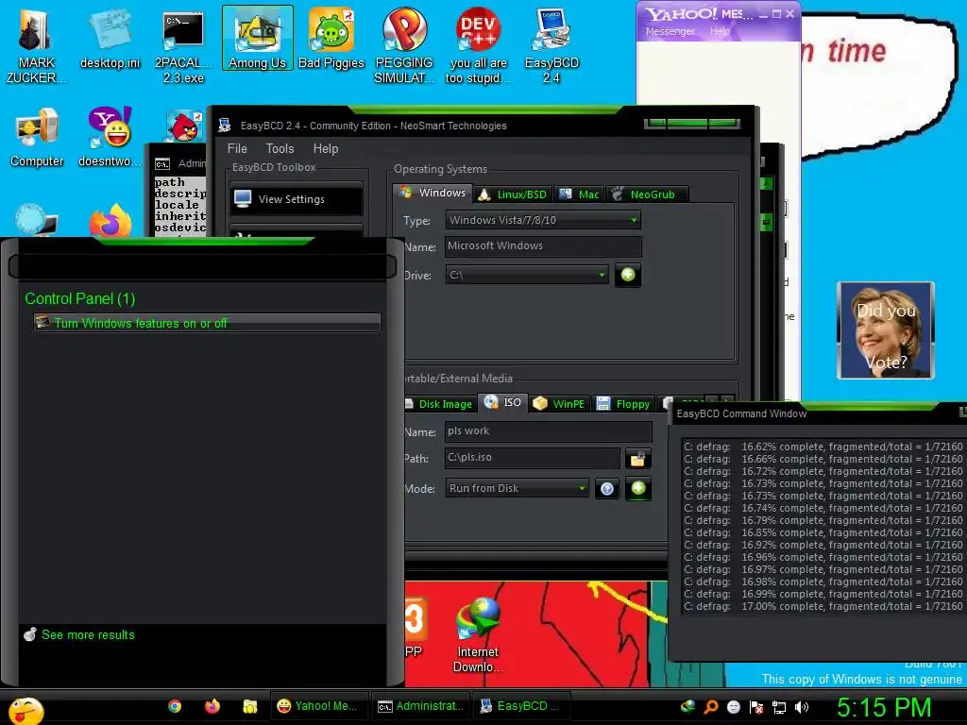Select the Yahoo 'doesntwo' desktop icon
Image resolution: width=967 pixels, height=725 pixels.
pyautogui.click(x=110, y=137)
